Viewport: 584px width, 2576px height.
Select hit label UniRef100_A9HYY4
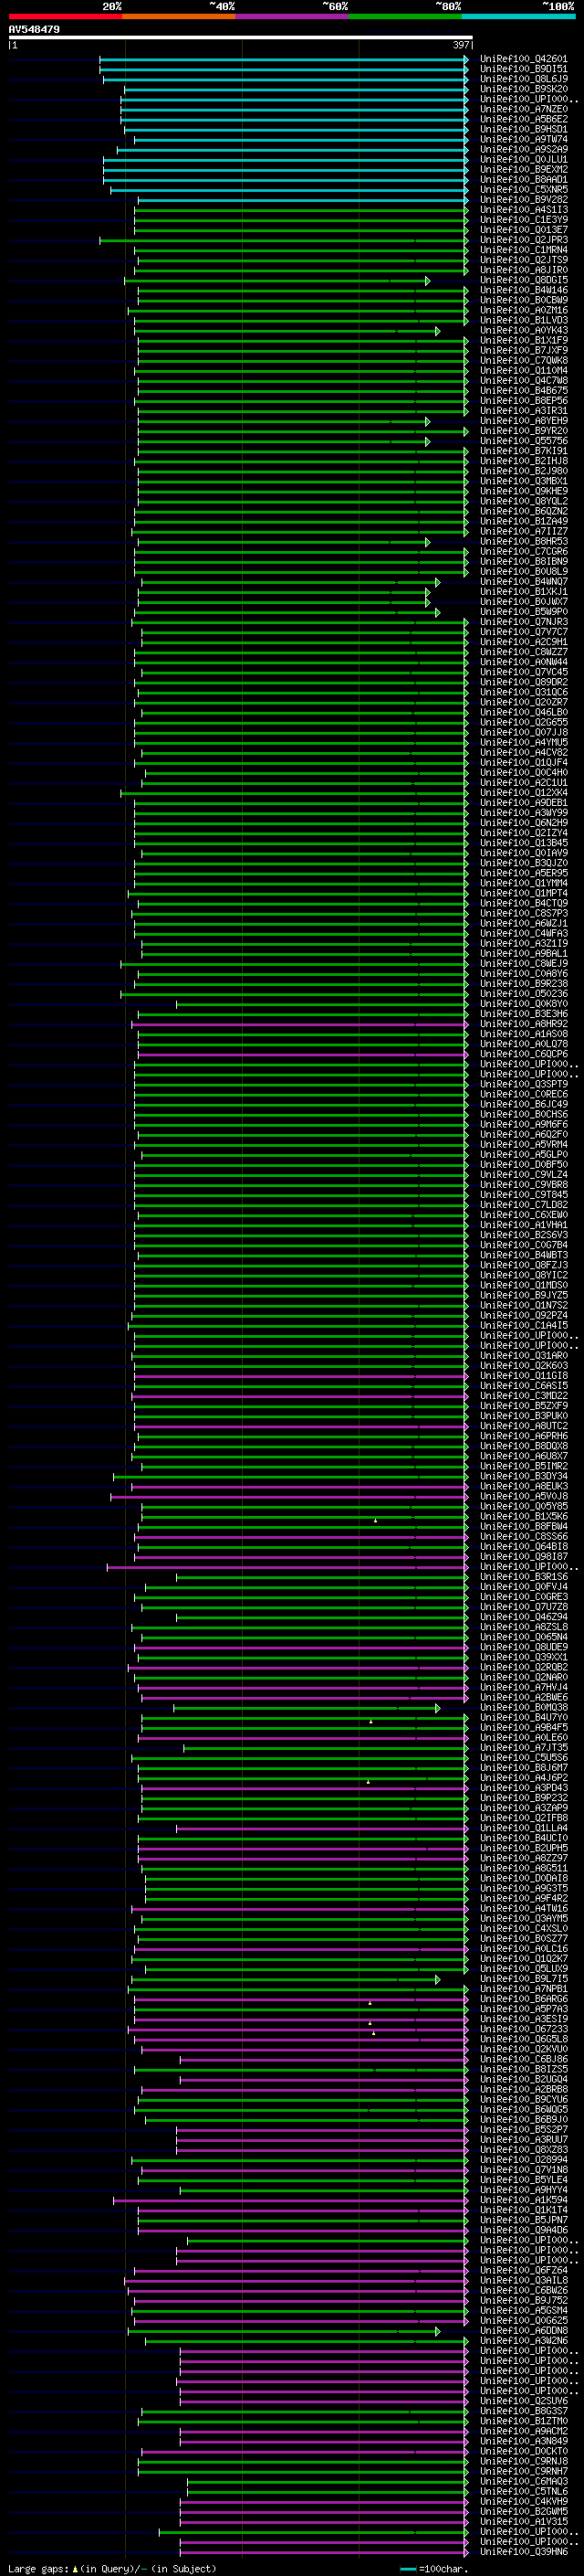pyautogui.click(x=524, y=2189)
